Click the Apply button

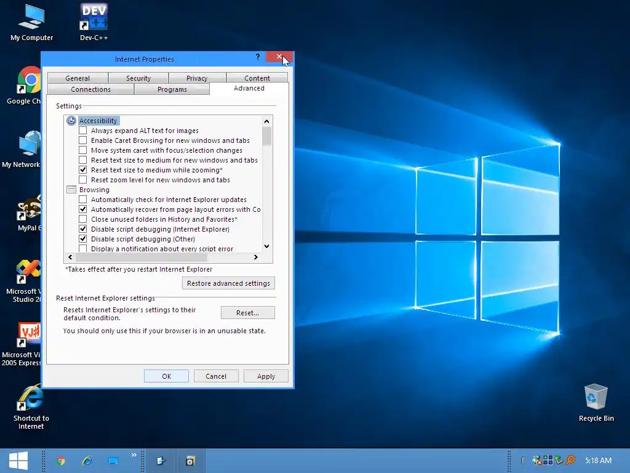pyautogui.click(x=266, y=376)
